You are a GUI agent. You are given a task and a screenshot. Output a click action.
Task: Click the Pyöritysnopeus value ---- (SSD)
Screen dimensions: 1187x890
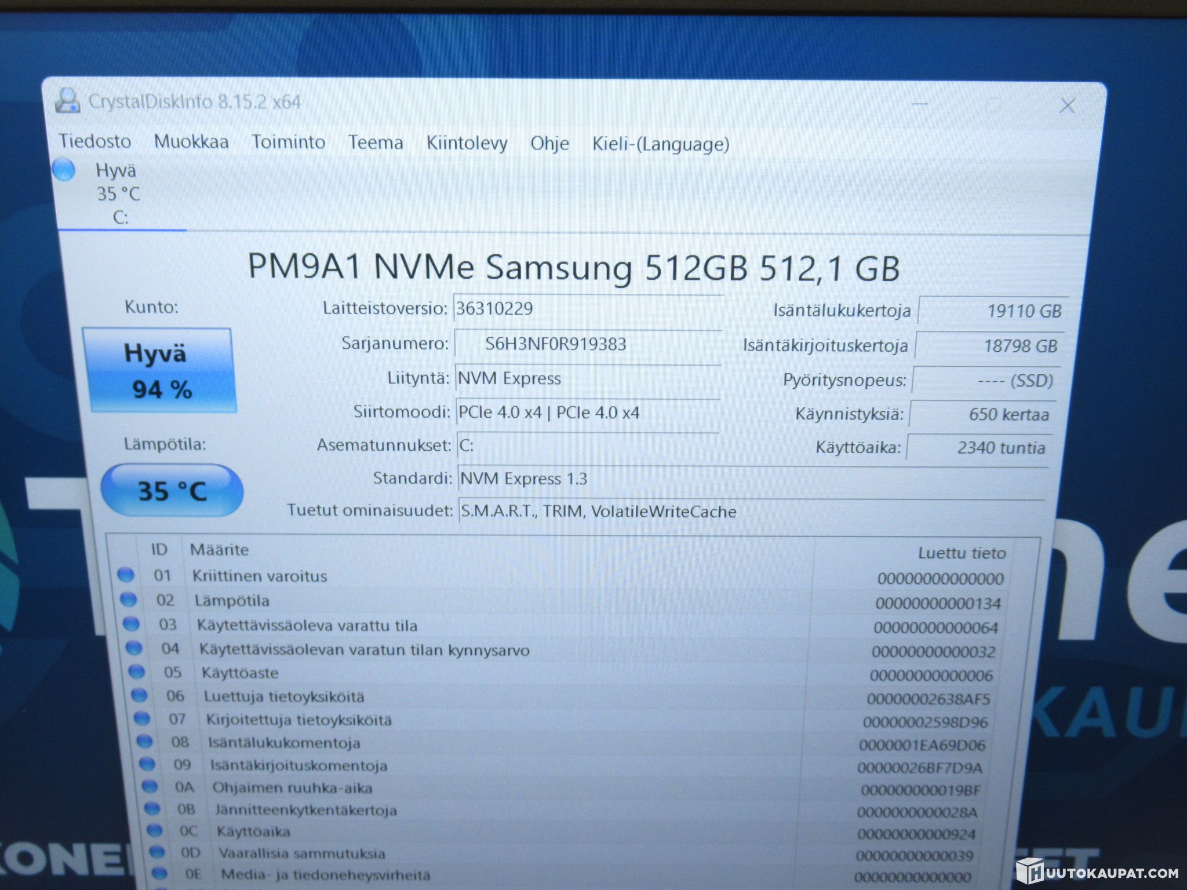(x=985, y=381)
